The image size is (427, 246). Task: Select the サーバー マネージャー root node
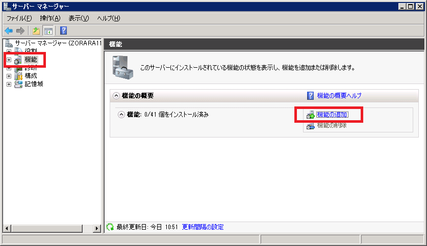[56, 44]
